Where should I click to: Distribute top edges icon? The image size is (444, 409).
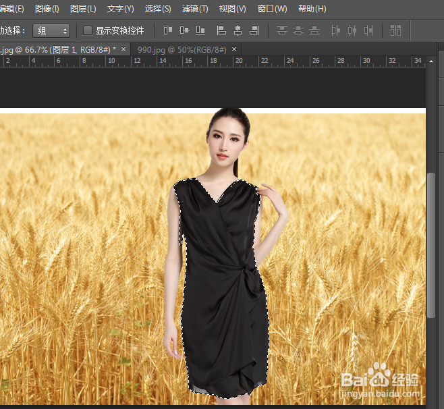(x=282, y=30)
